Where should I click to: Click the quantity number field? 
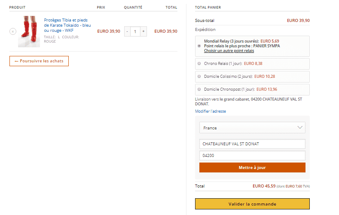click(135, 31)
